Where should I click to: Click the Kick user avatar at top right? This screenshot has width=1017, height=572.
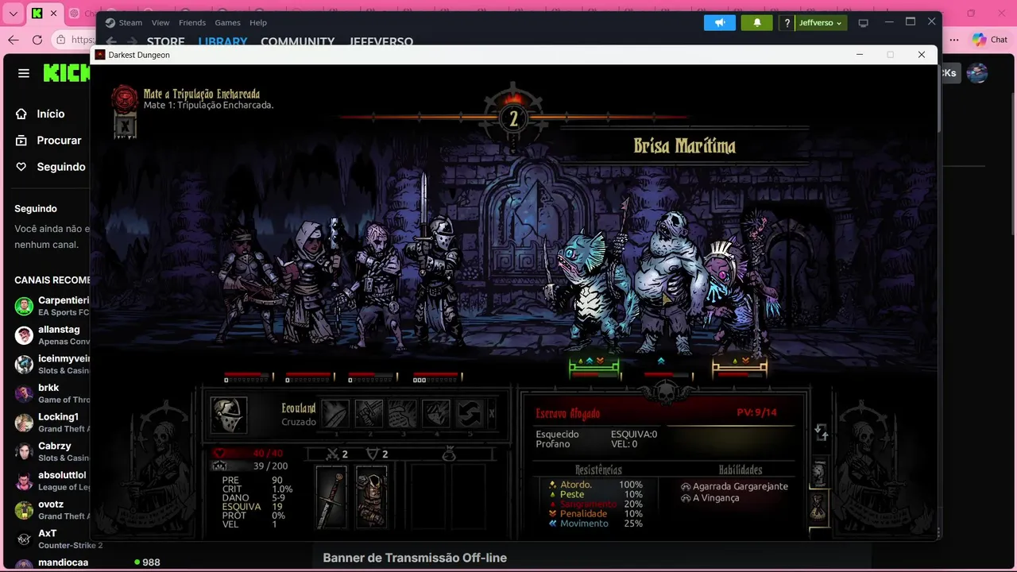coord(977,73)
